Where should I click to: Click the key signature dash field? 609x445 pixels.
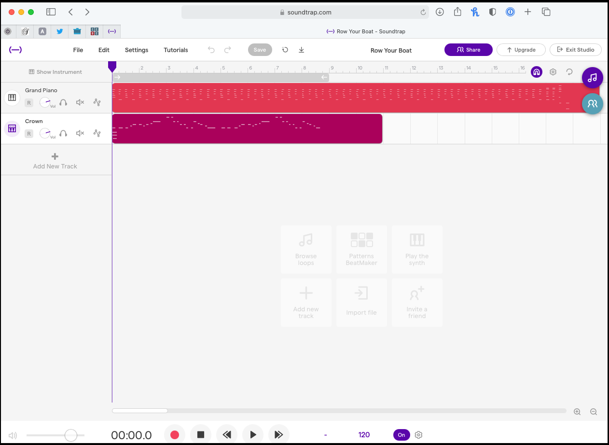(326, 435)
